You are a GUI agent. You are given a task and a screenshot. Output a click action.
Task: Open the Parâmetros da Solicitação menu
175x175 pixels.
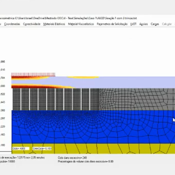tap(112, 24)
